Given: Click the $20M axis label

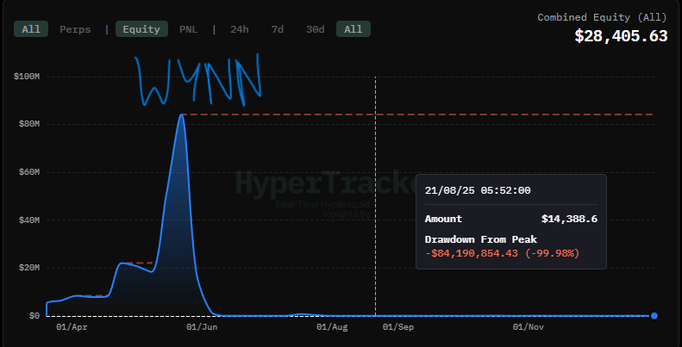Looking at the screenshot, I should click(28, 268).
